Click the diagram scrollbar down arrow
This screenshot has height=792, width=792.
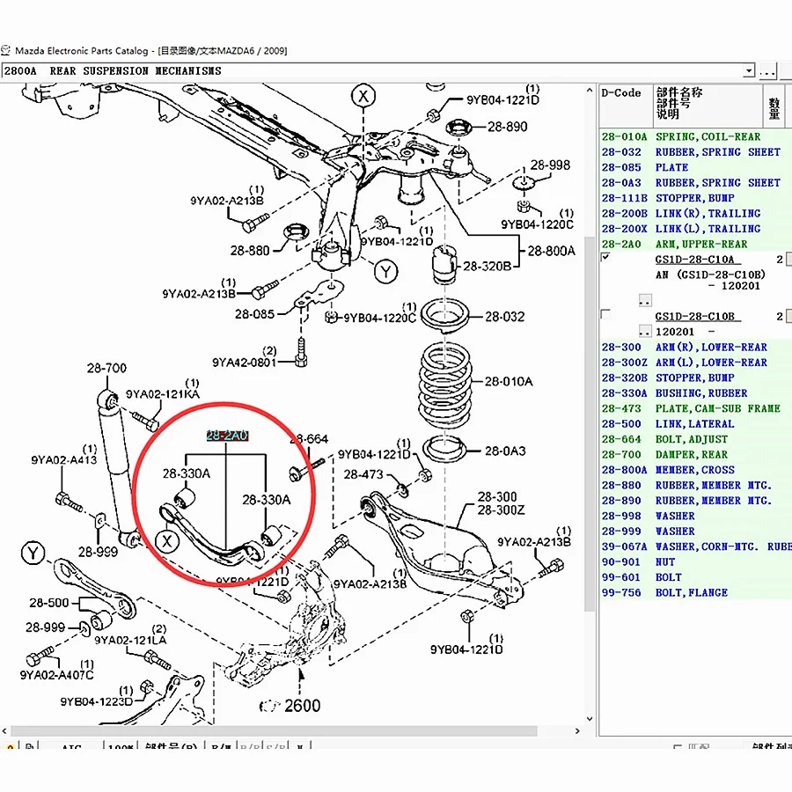[590, 719]
